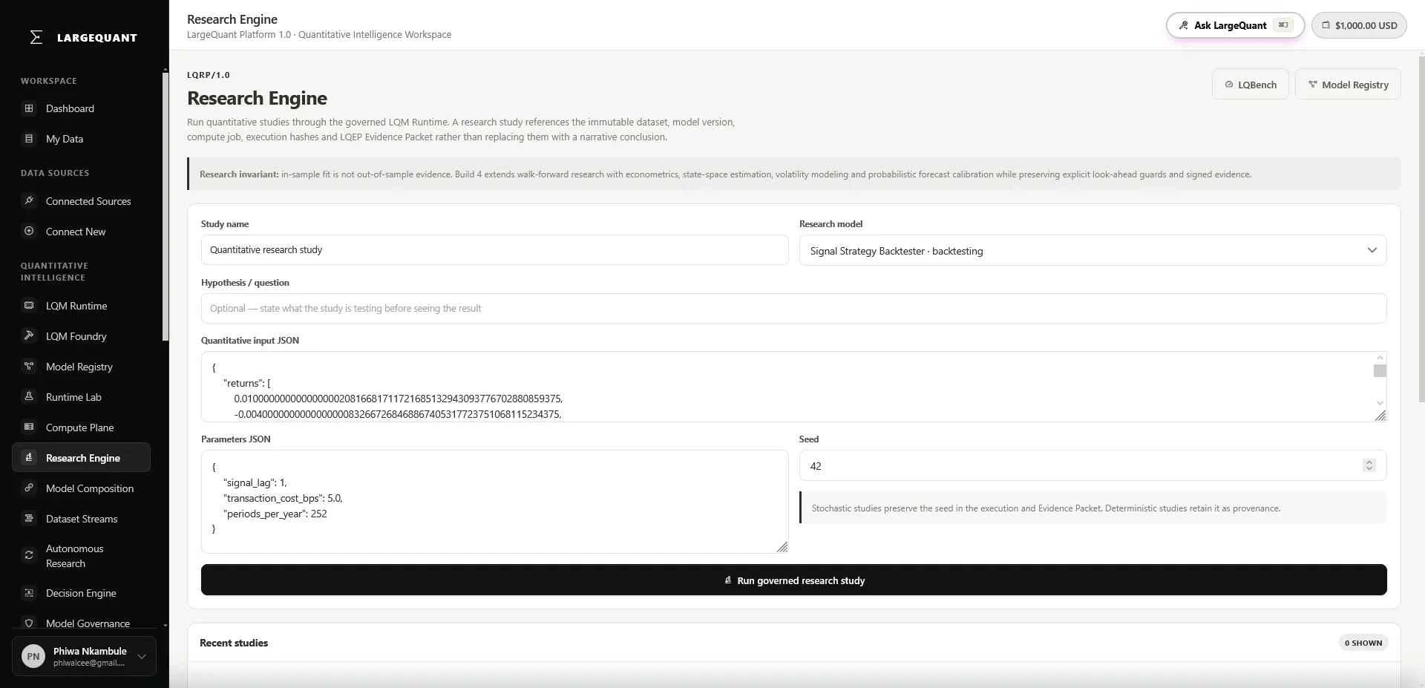Navigate to LQM Runtime

[81, 306]
